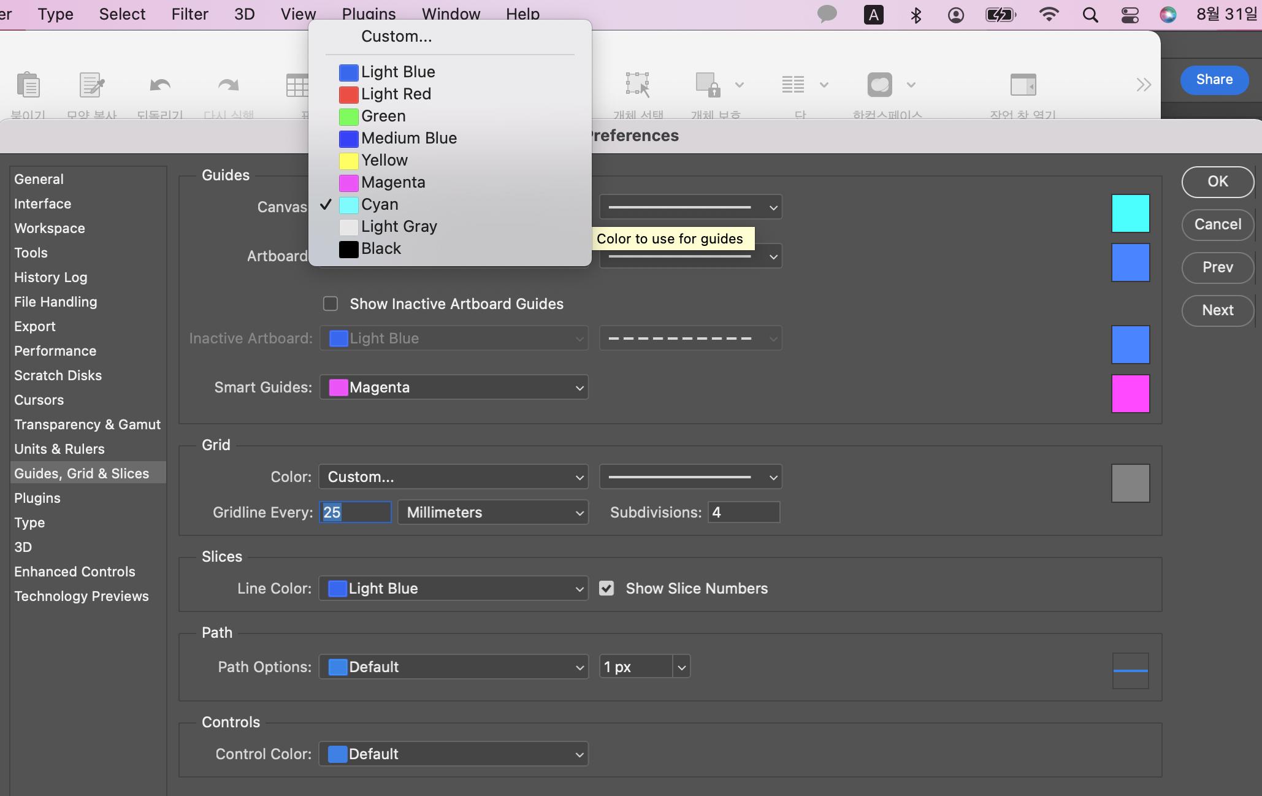Select Magenta in color popup menu
This screenshot has width=1262, height=796.
click(x=450, y=182)
